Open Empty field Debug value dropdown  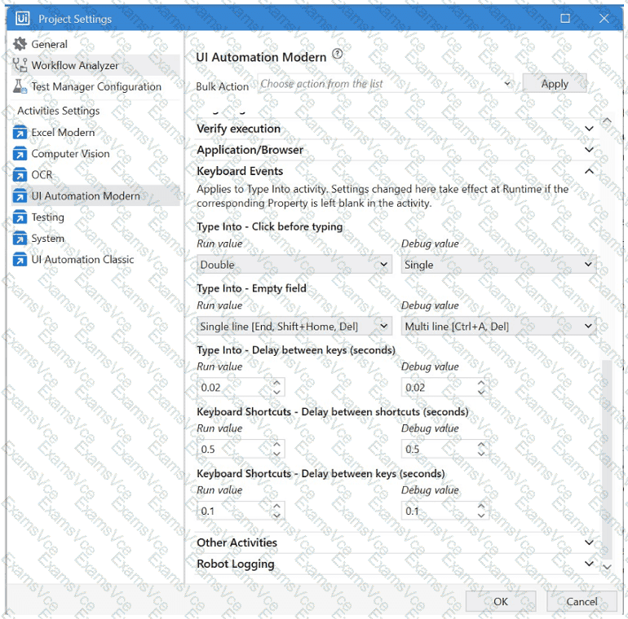pyautogui.click(x=498, y=327)
